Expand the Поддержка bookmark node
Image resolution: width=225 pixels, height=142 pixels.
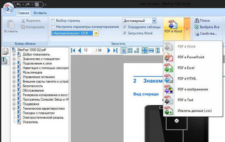[x=14, y=104]
